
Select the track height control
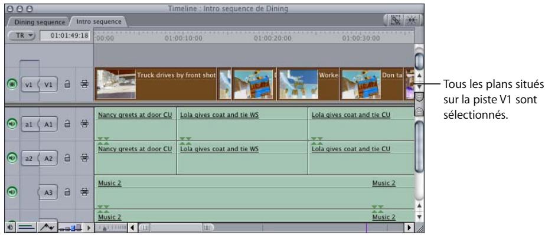71,228
